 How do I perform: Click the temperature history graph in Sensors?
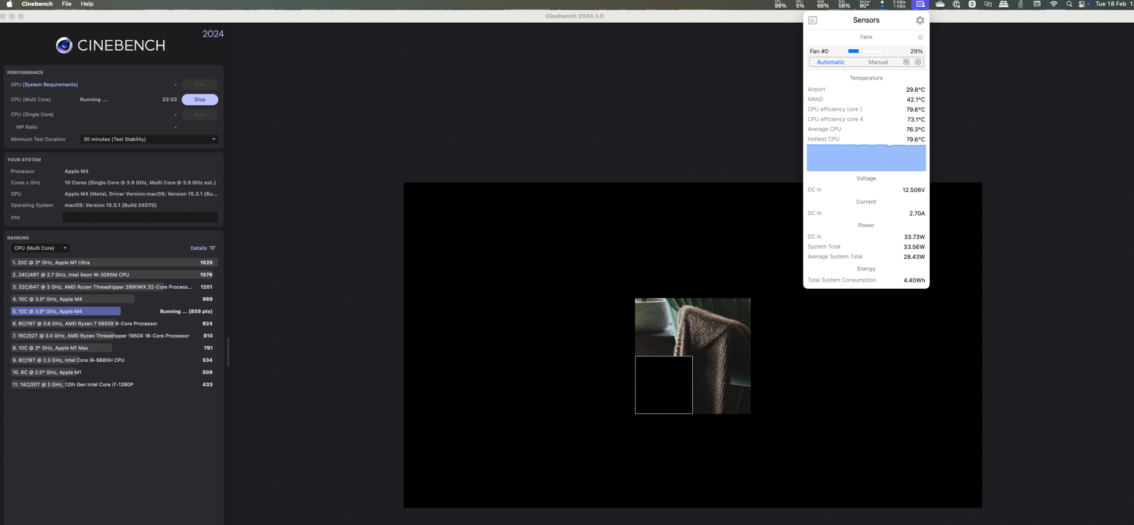[866, 158]
